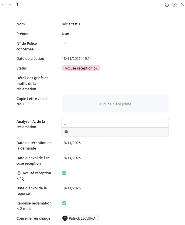Viewport: 185px width, 225px height.
Task: Print this record using printer icon
Action: pos(167,5)
